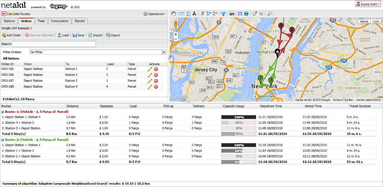Sort orders by Order-ID column header
The image size is (383, 187).
tap(12, 64)
